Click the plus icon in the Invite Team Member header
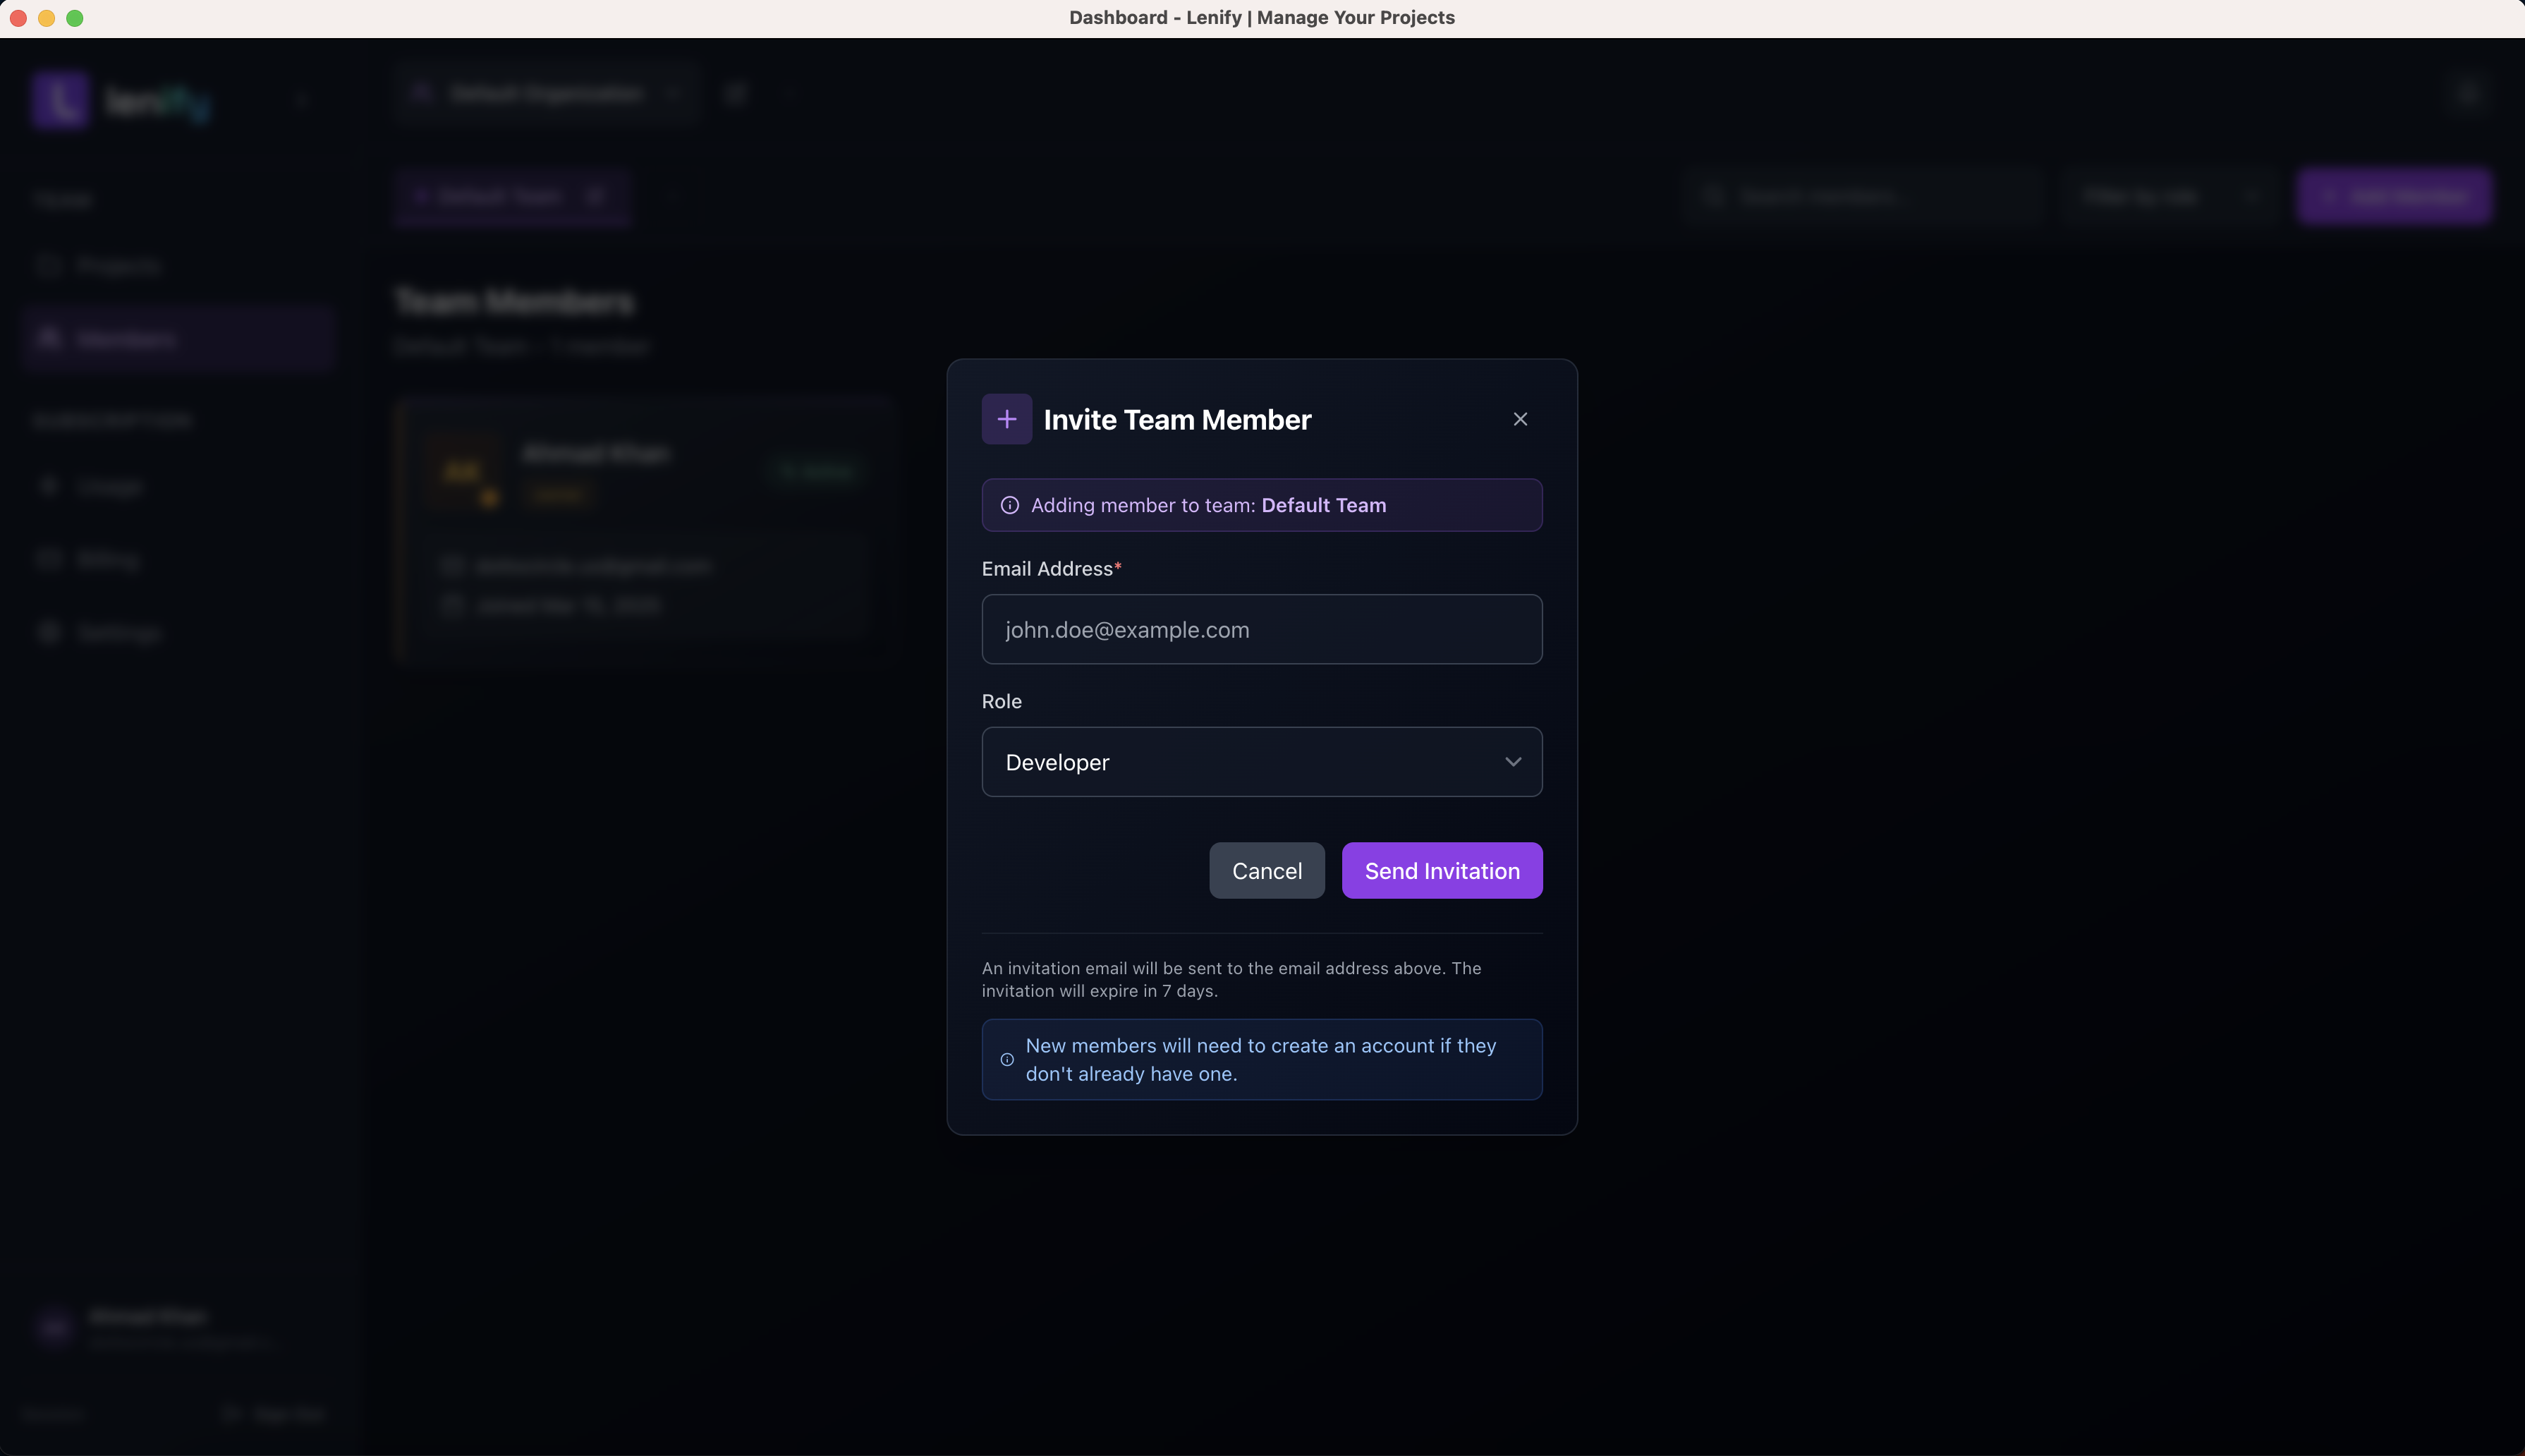 [x=1006, y=419]
